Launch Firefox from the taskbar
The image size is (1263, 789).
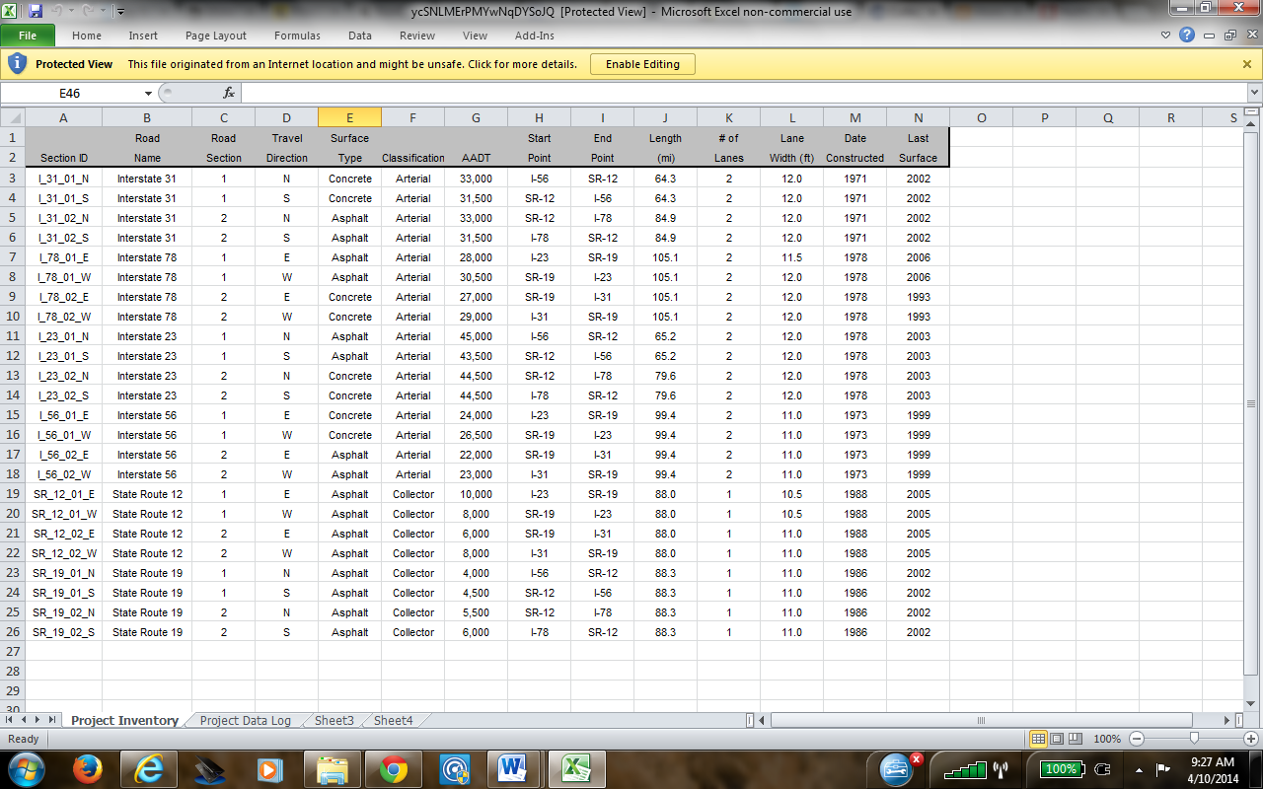(x=89, y=768)
